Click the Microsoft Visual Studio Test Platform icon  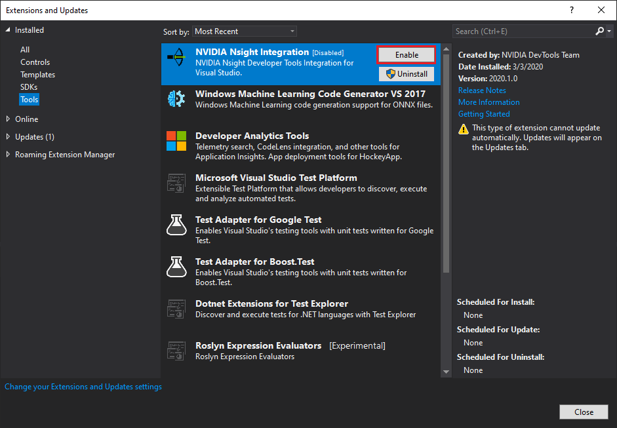176,183
